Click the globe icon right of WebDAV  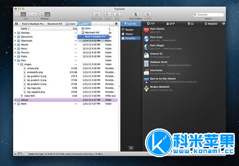[224, 24]
